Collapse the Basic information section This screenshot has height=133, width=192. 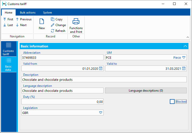[185, 46]
